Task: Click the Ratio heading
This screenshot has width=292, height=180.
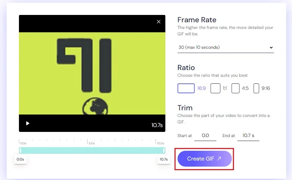Action: (x=186, y=68)
